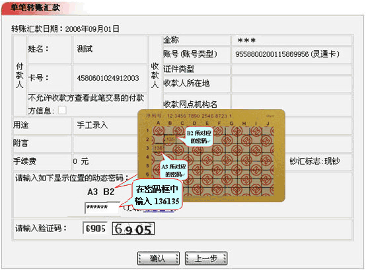Click the A3 所对应的密码 callout bubble

pyautogui.click(x=174, y=171)
